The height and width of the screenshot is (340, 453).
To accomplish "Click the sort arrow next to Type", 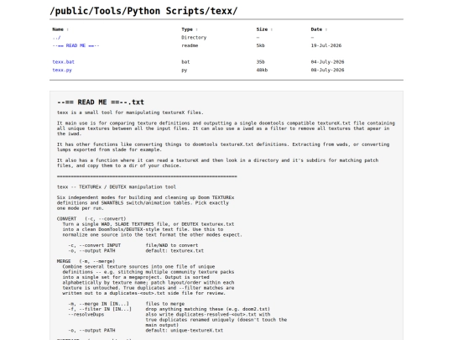I will point(197,29).
